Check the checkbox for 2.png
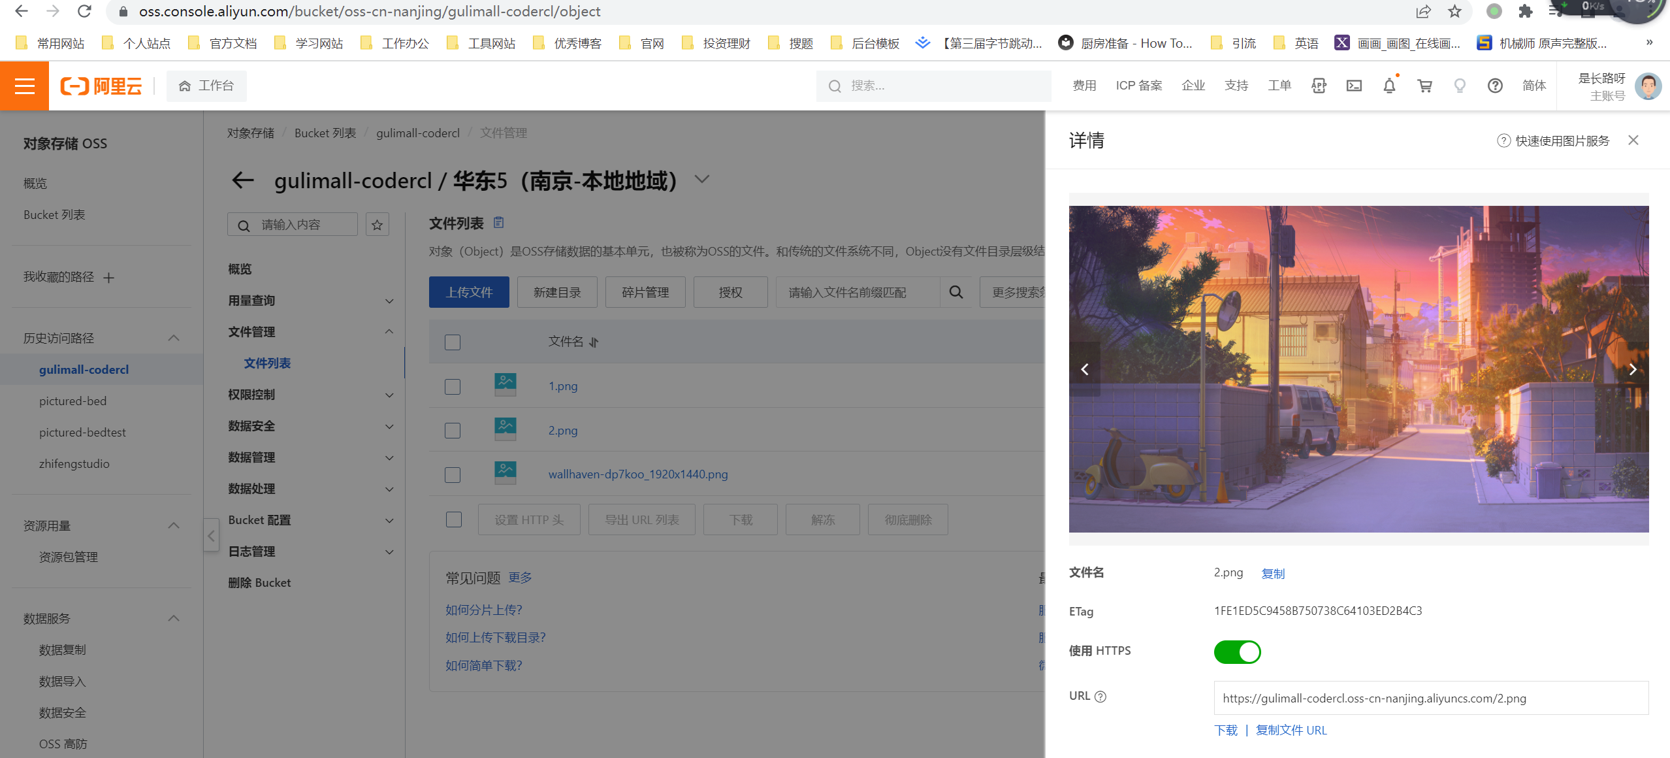This screenshot has height=758, width=1670. coord(452,431)
